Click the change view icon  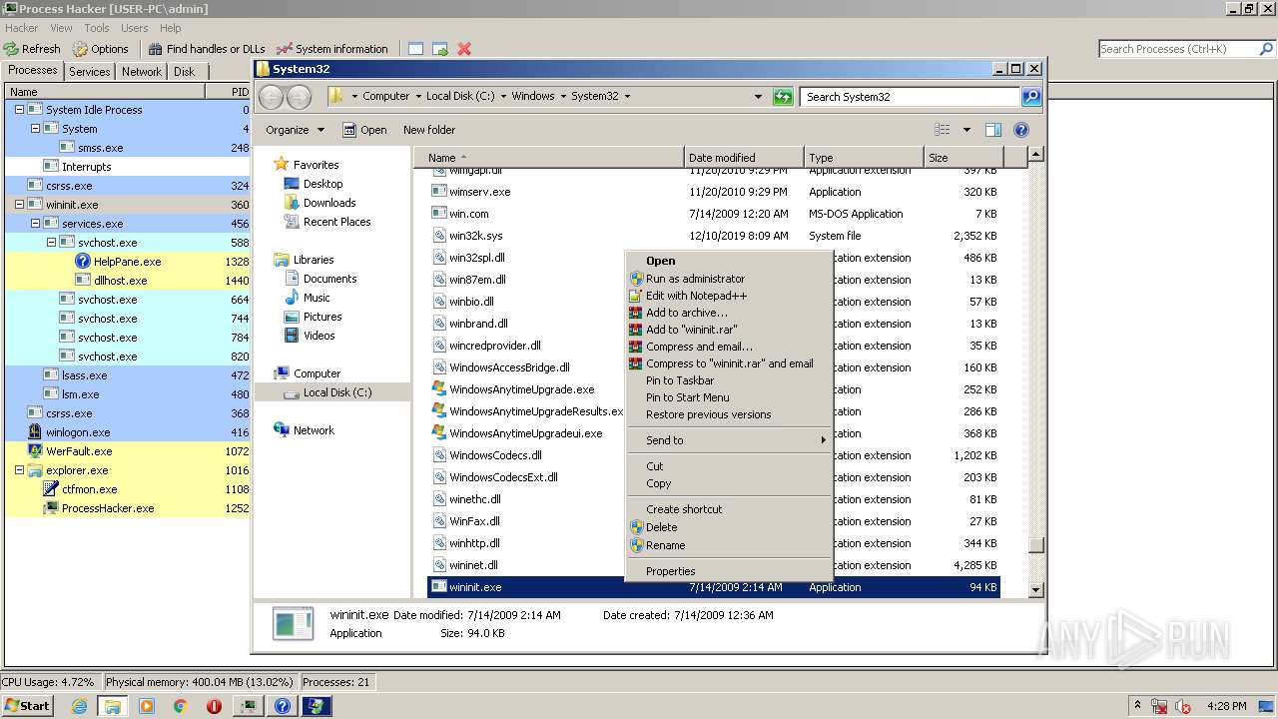pos(942,130)
